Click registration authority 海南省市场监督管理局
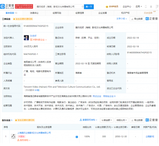Viewport: 159px width, 146px height. (137, 73)
